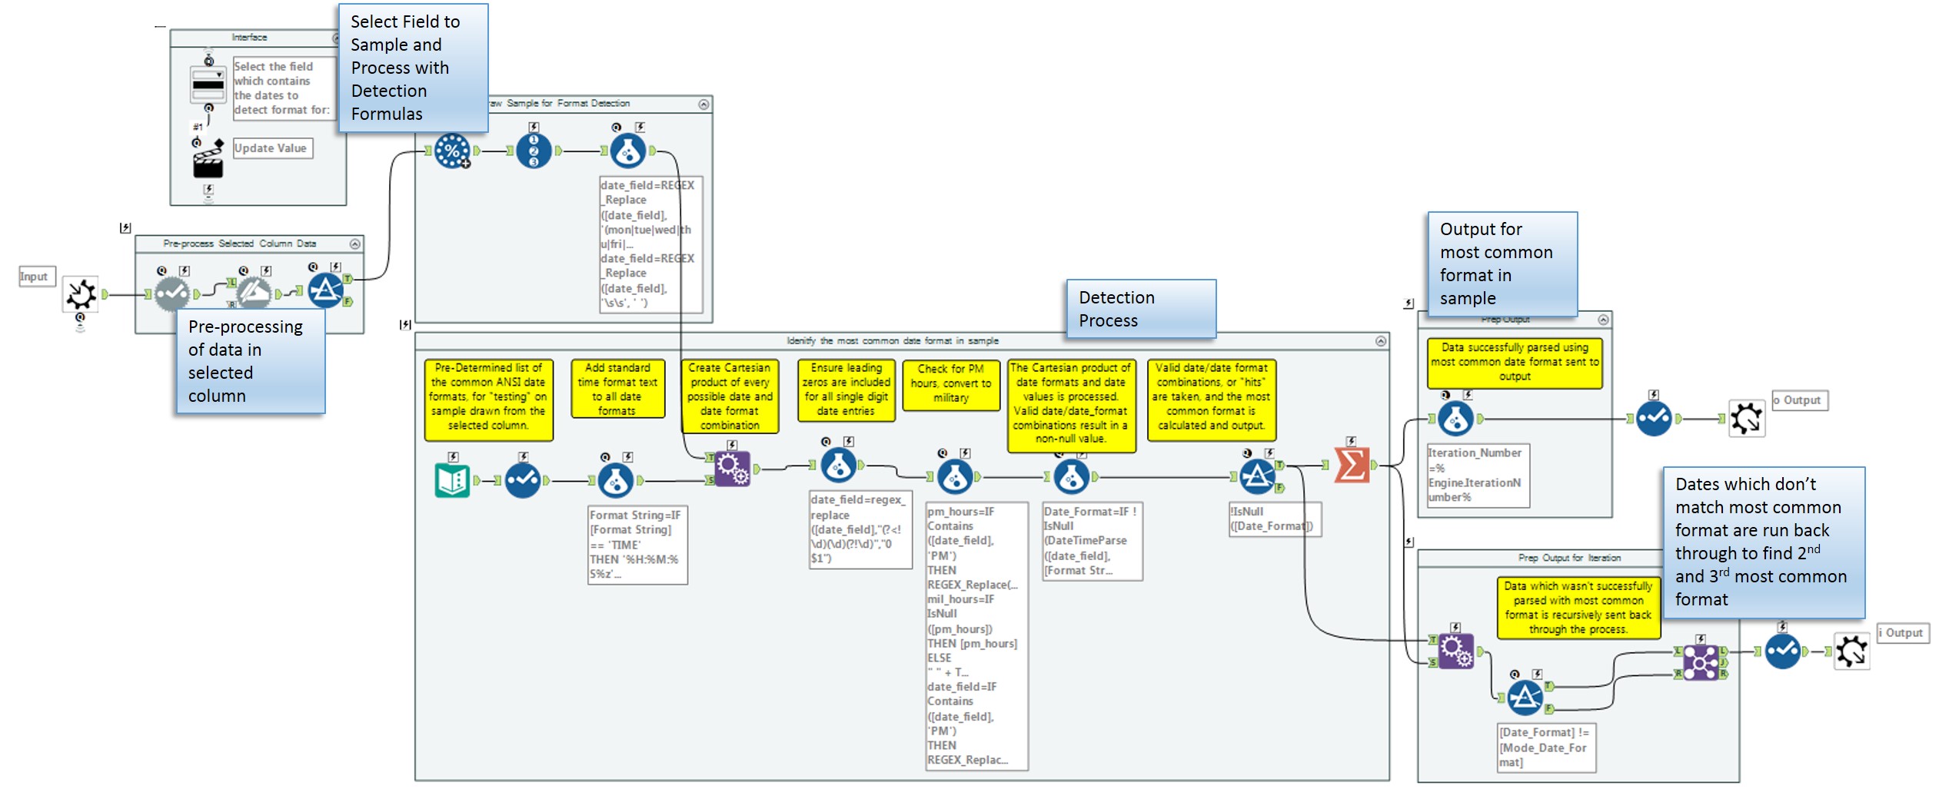Select the Filter tool annotated [Date_Format] != [Mode_Date_Format]
The height and width of the screenshot is (789, 1939).
[1525, 698]
